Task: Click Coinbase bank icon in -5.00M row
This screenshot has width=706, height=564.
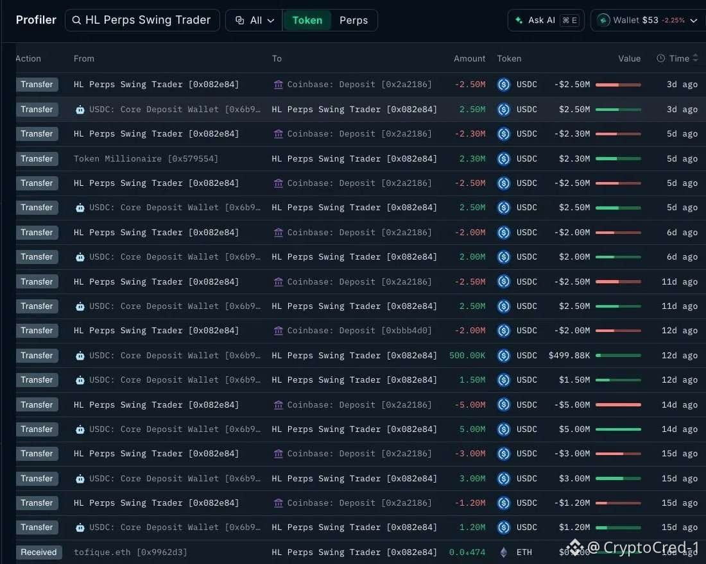Action: (279, 405)
